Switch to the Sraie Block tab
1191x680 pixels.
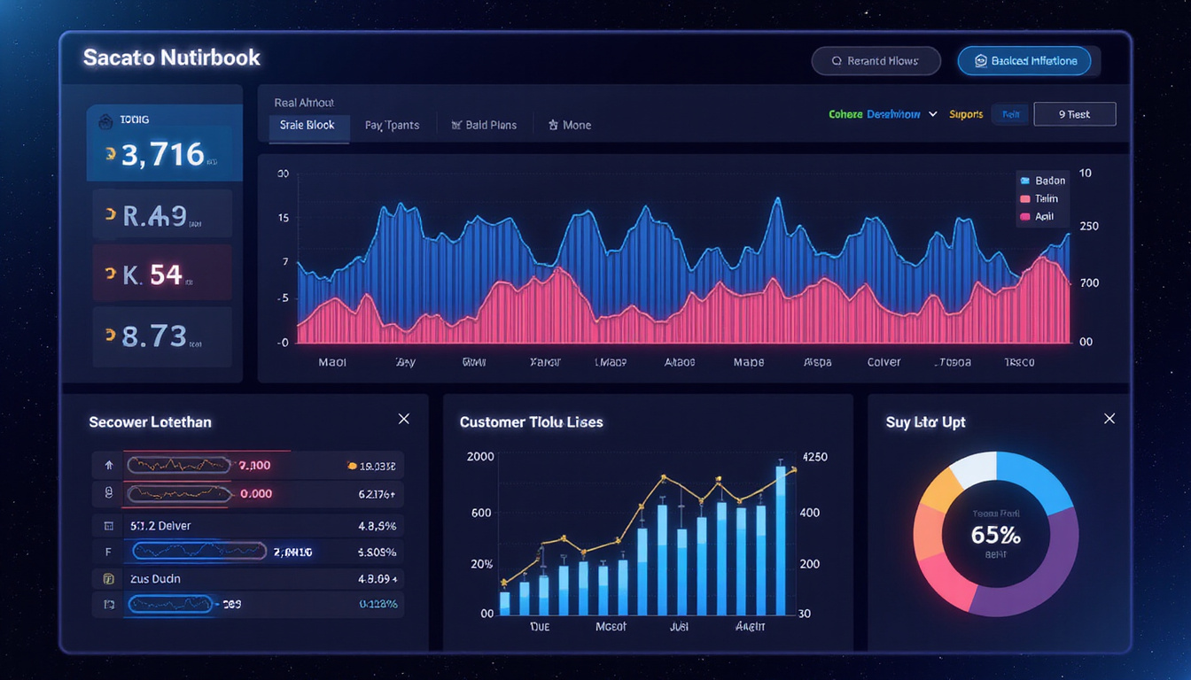click(x=307, y=126)
